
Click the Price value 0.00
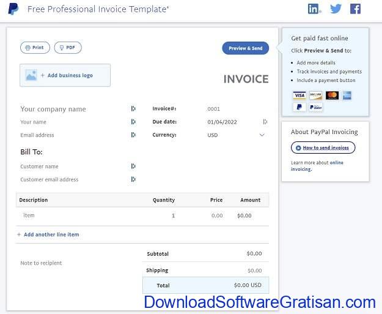[217, 215]
